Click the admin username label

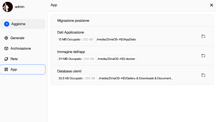[20, 7]
